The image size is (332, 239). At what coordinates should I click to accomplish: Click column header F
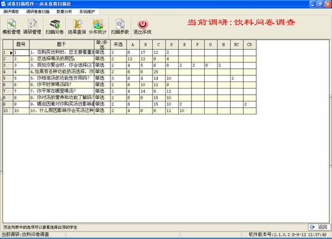pos(198,44)
